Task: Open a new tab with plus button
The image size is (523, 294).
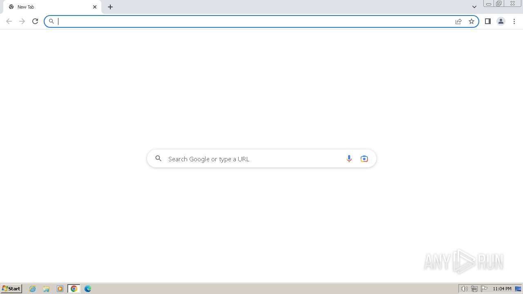Action: click(x=110, y=7)
